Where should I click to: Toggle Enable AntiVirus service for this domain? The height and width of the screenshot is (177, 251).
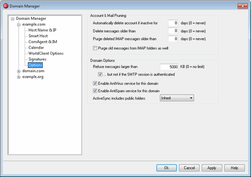95,83
